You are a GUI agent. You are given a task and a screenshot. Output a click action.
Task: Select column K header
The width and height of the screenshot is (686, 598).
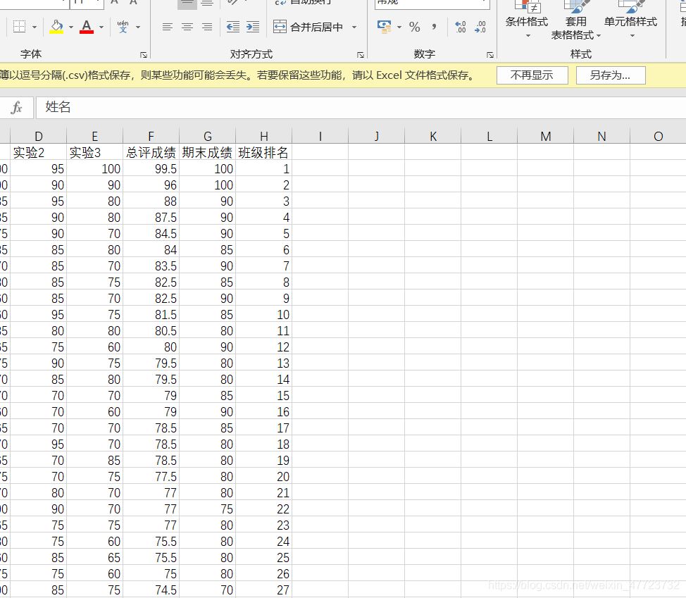432,136
